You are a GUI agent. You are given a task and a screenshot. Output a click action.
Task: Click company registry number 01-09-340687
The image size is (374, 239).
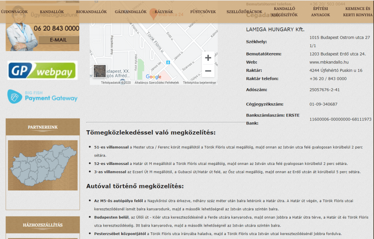[x=323, y=104]
